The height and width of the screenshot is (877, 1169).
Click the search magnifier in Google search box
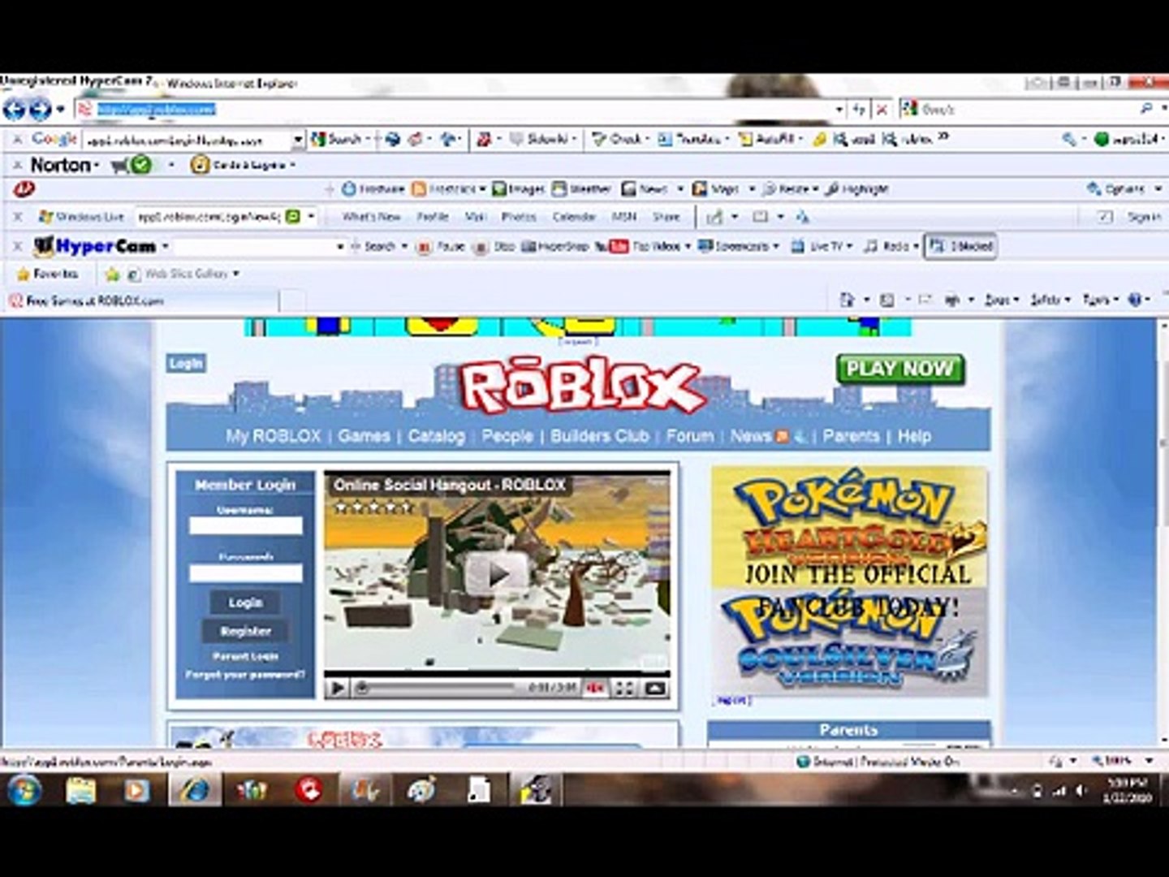(x=1146, y=109)
